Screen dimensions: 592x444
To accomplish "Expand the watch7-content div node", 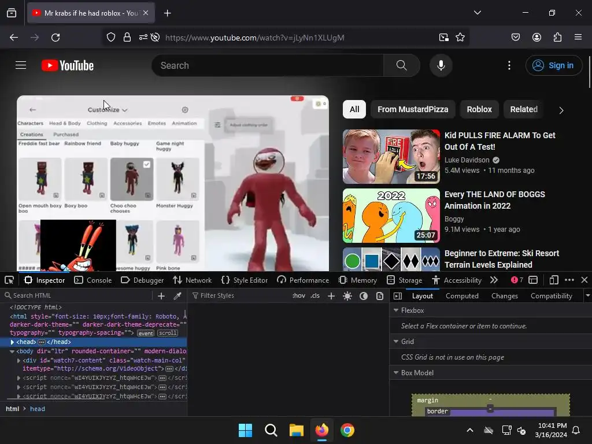I will 19,361.
